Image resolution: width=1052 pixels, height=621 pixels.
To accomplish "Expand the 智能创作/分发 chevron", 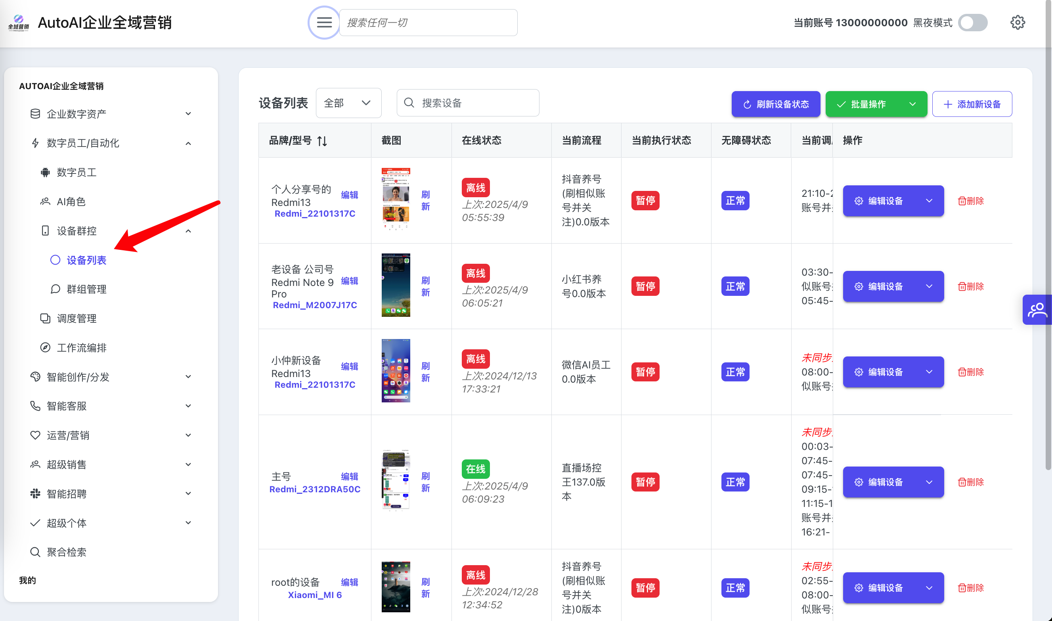I will click(188, 377).
